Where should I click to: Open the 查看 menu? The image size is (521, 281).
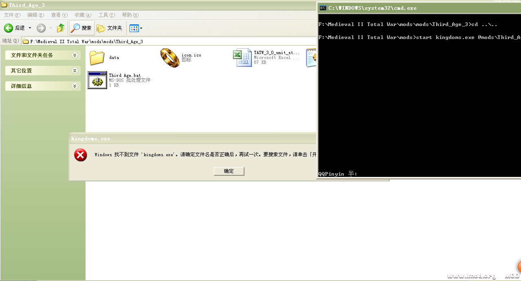[59, 15]
